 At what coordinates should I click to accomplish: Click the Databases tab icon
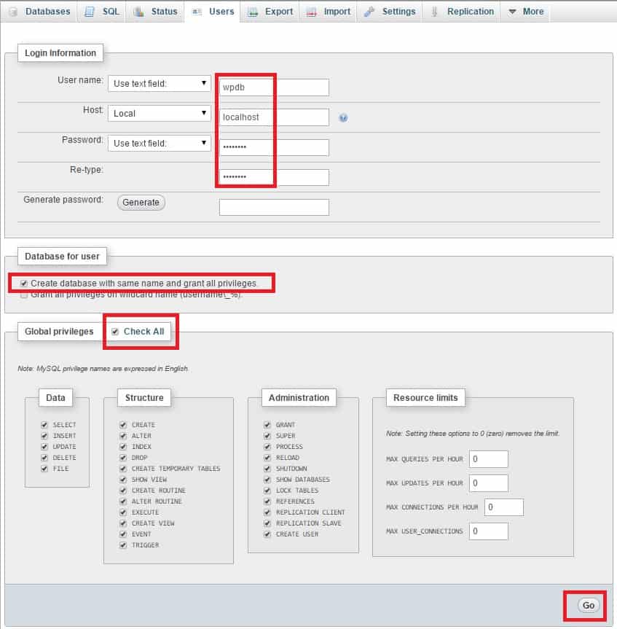(x=13, y=12)
